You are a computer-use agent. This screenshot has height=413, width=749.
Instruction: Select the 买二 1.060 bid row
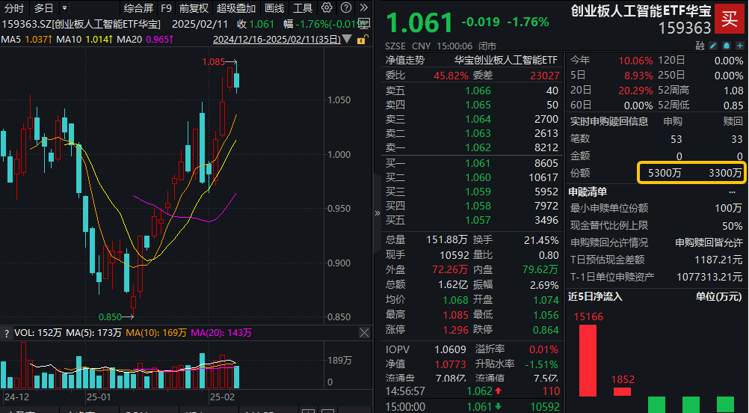[472, 177]
